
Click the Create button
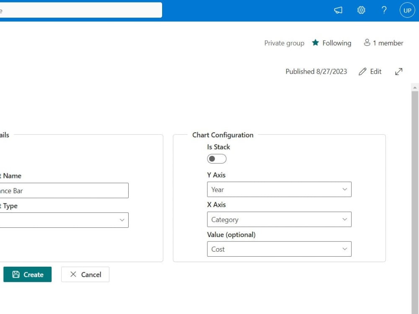[27, 274]
